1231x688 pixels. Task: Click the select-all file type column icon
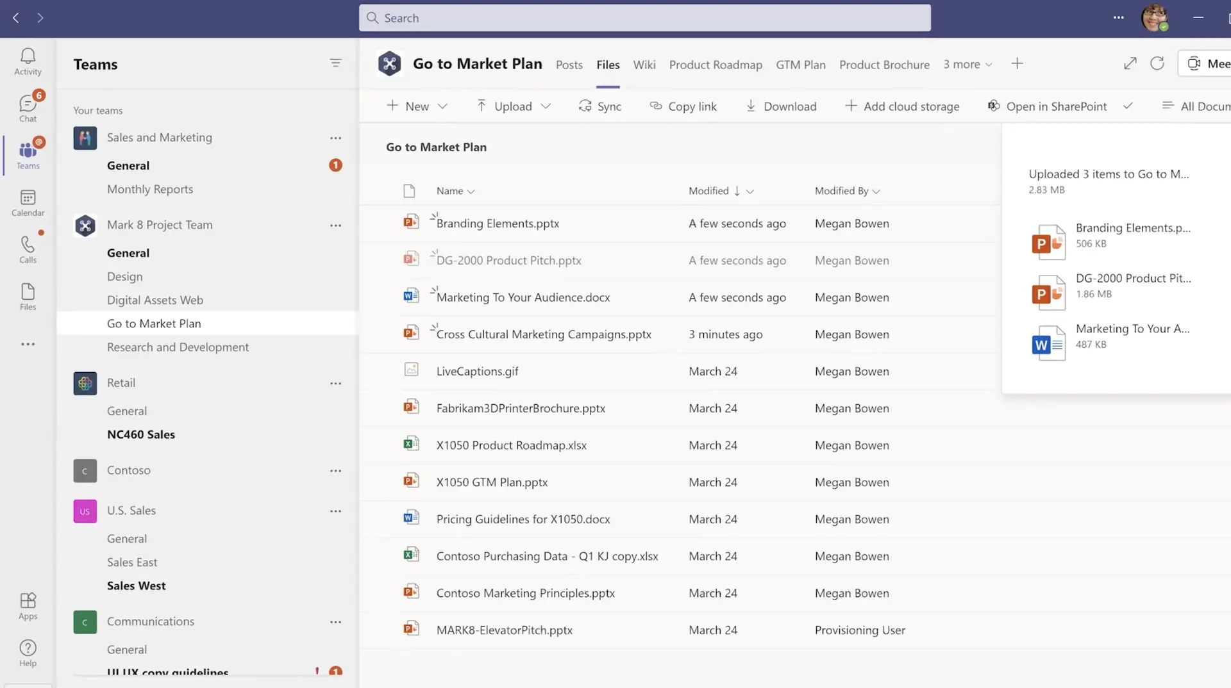(409, 191)
